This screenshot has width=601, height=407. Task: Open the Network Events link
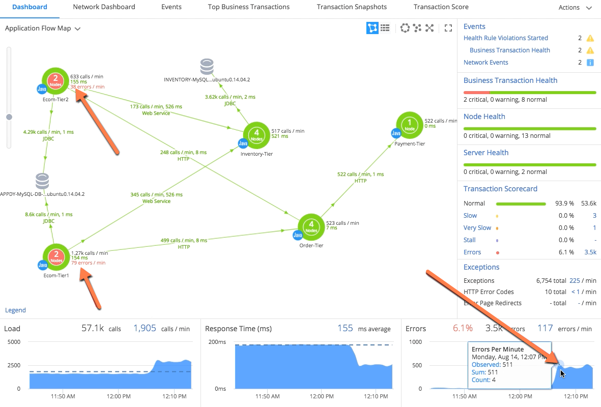pos(485,63)
